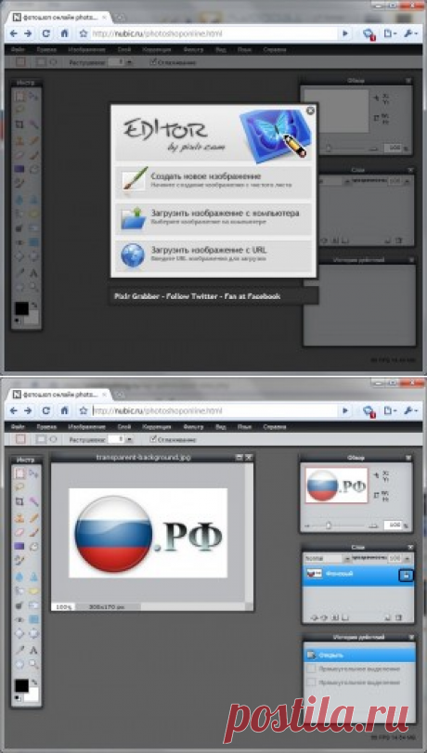Click browser Home icon in the window showing the .РФ image
The height and width of the screenshot is (753, 427).
coord(64,410)
